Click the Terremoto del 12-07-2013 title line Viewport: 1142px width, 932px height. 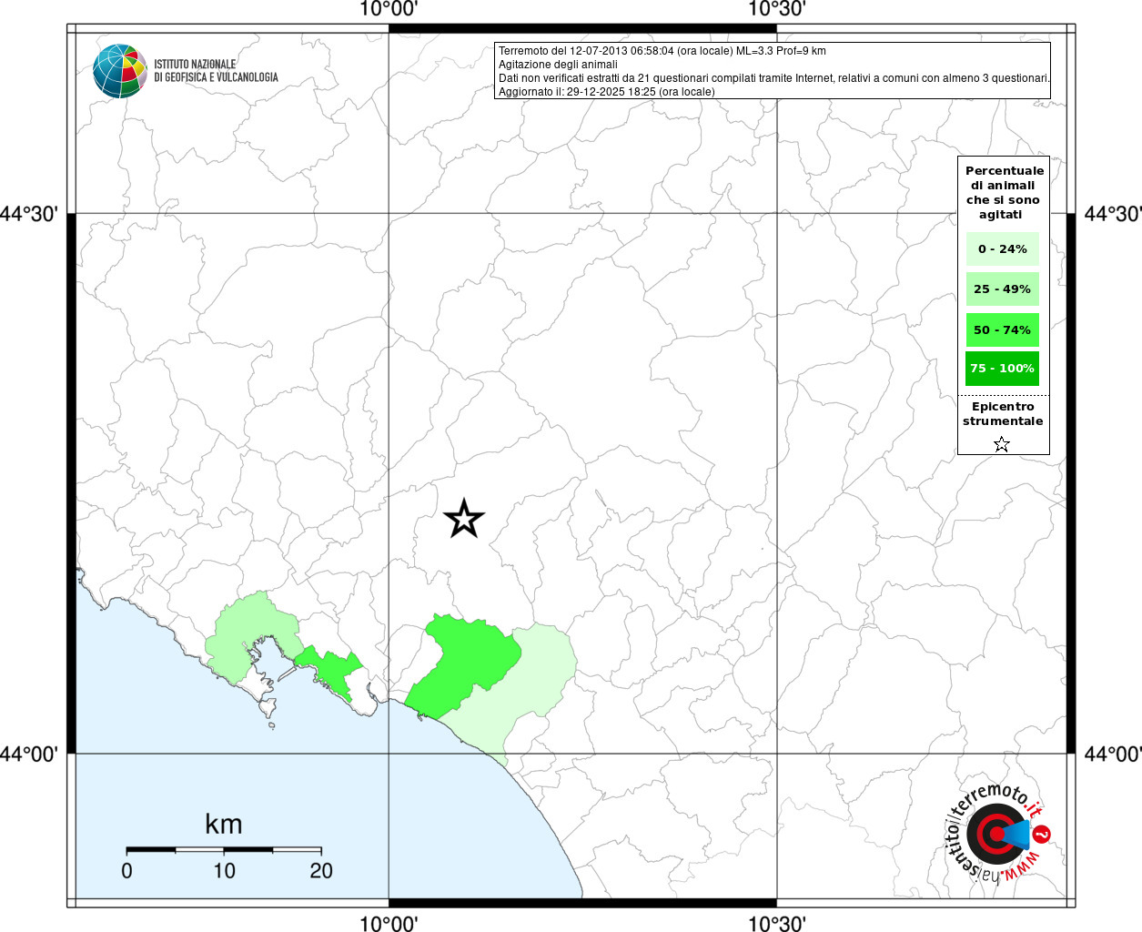click(662, 51)
